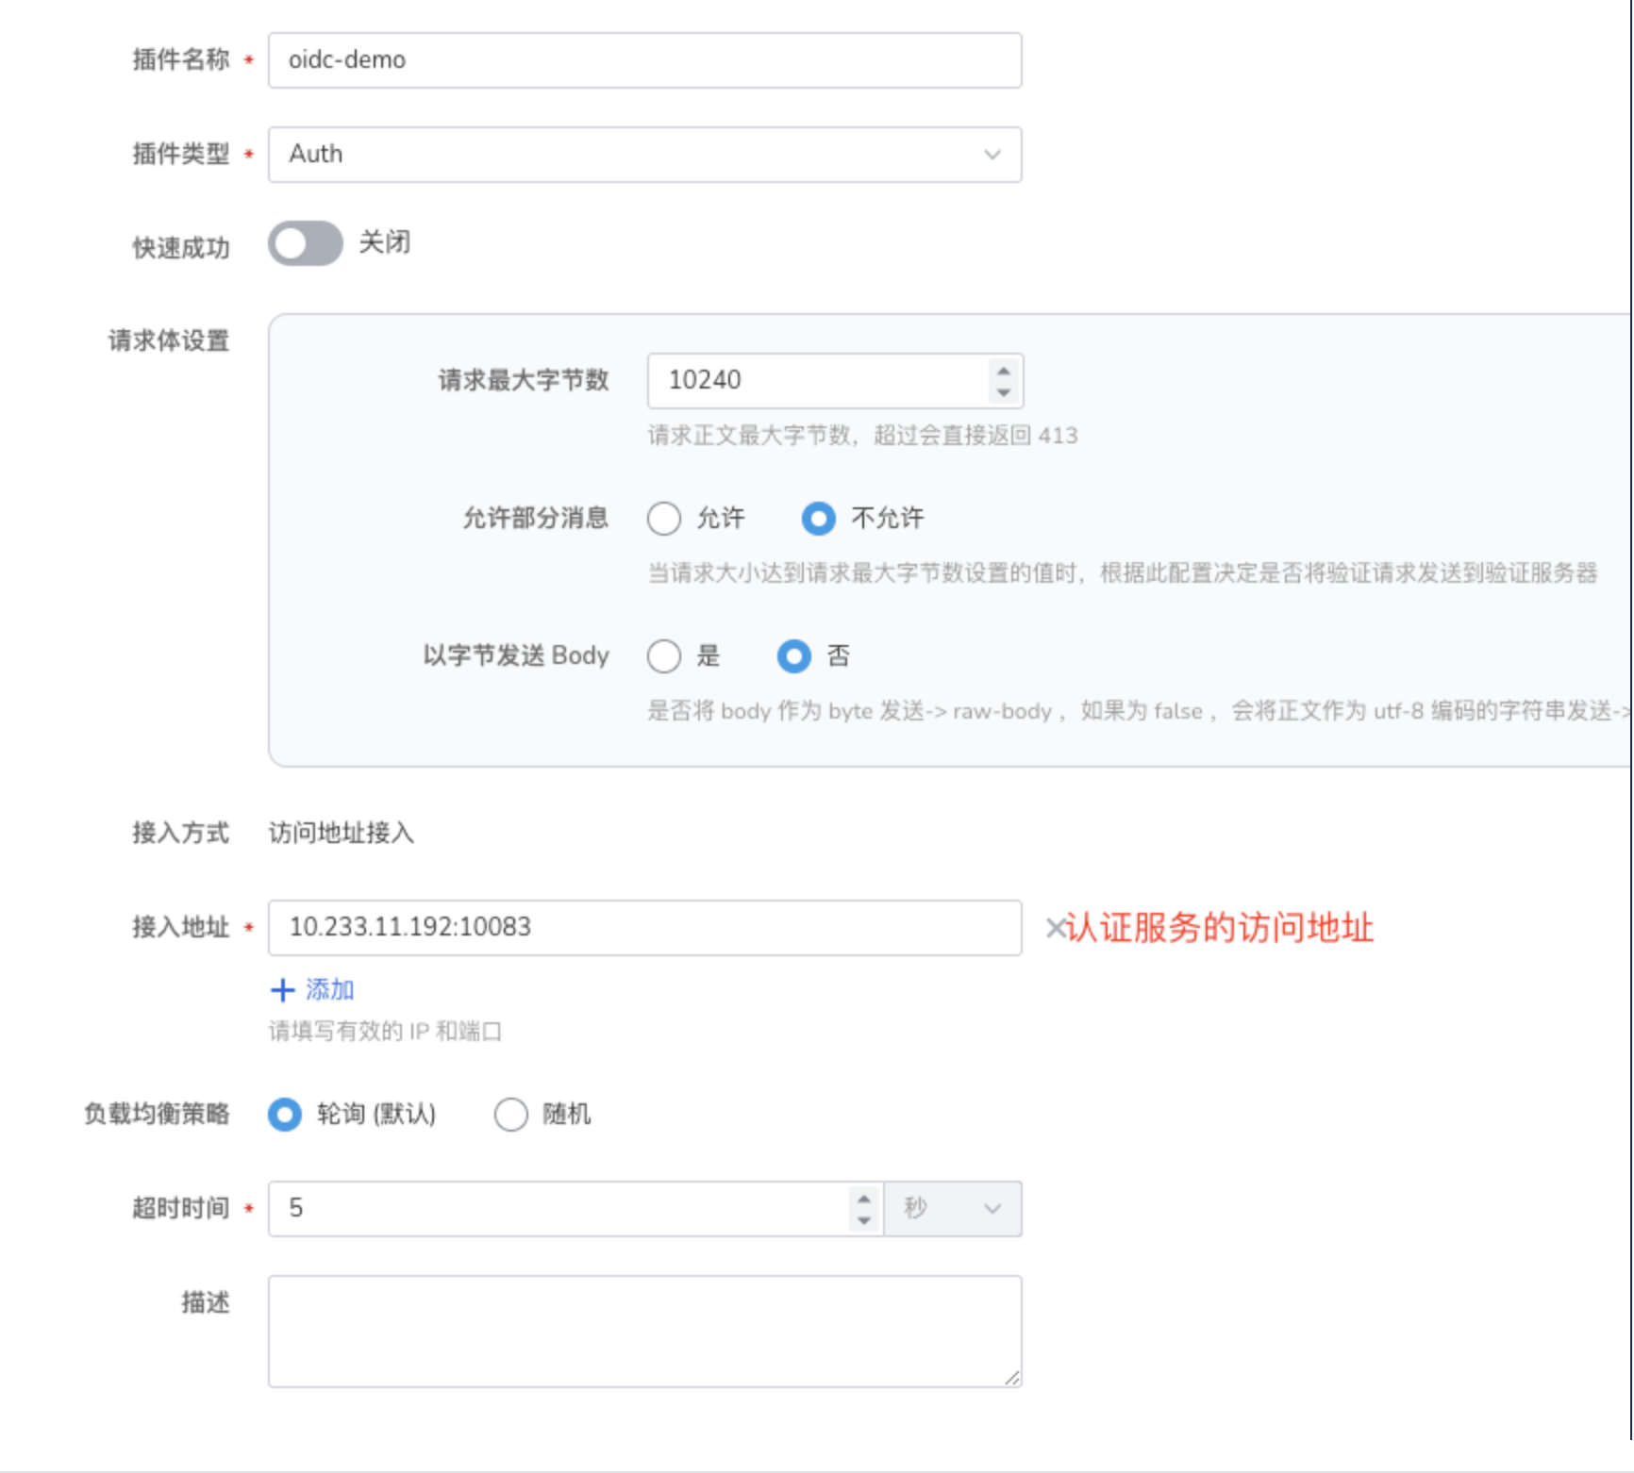This screenshot has height=1473, width=1634.
Task: Decrease 超时时间 value with down arrow
Action: click(863, 1220)
